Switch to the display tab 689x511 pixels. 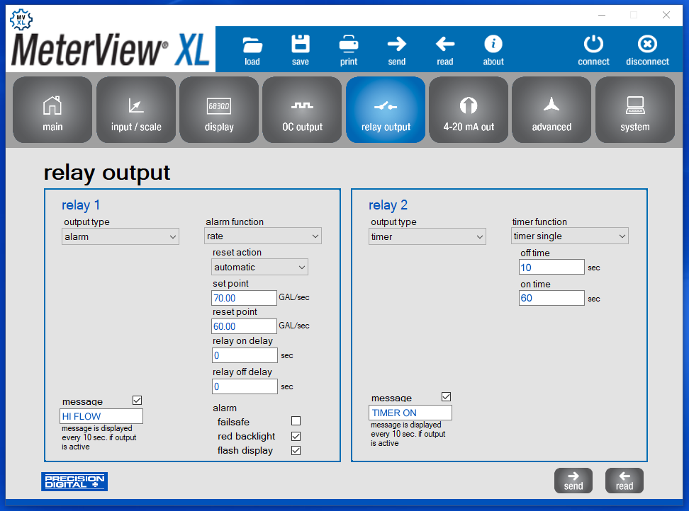coord(219,110)
